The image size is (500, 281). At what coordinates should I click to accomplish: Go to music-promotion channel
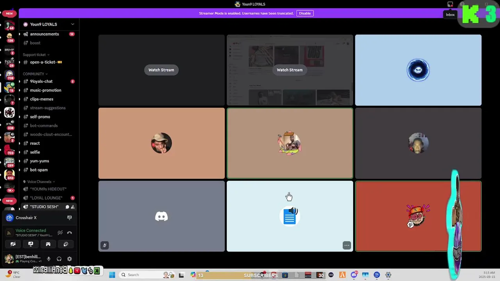(x=48, y=90)
